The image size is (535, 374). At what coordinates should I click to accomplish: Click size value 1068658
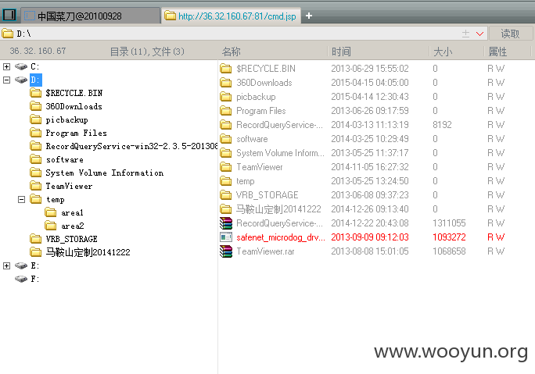449,251
